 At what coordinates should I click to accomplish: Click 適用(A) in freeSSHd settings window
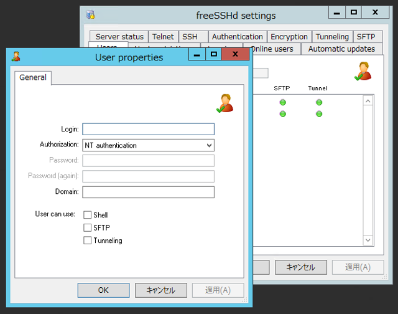pos(358,267)
